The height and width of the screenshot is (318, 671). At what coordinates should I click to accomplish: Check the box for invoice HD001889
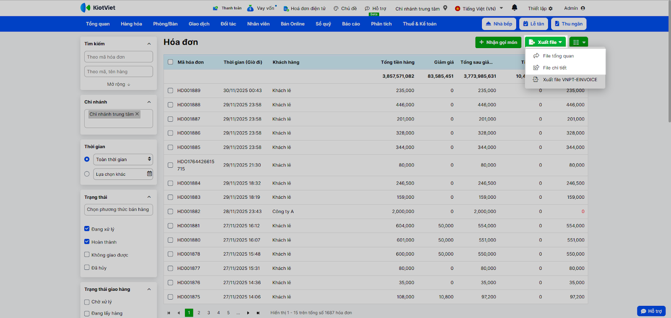170,90
